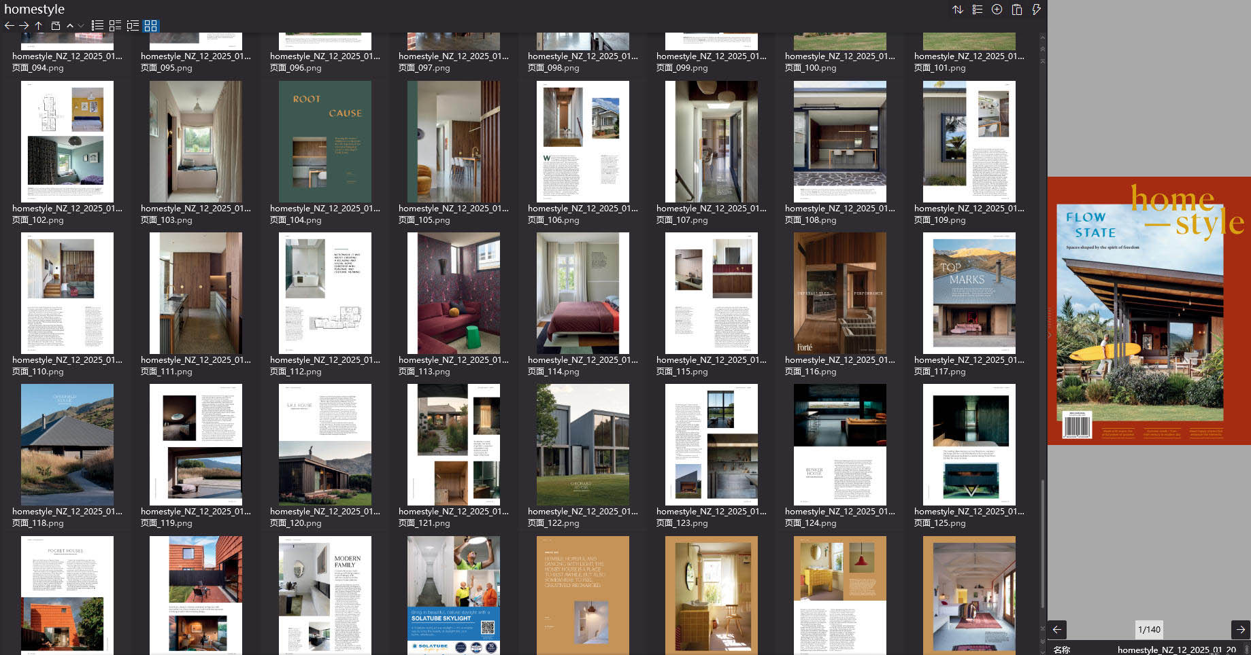This screenshot has height=655, width=1251.
Task: Click the paste clipboard icon
Action: (x=1016, y=9)
